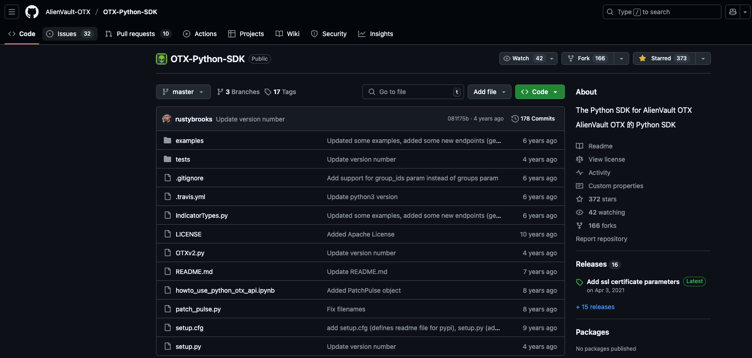Expand the Watch options dropdown arrow
This screenshot has height=358, width=752.
coord(552,58)
